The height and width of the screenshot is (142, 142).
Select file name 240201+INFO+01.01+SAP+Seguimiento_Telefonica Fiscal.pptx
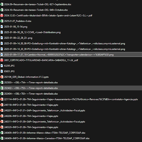click(45, 110)
